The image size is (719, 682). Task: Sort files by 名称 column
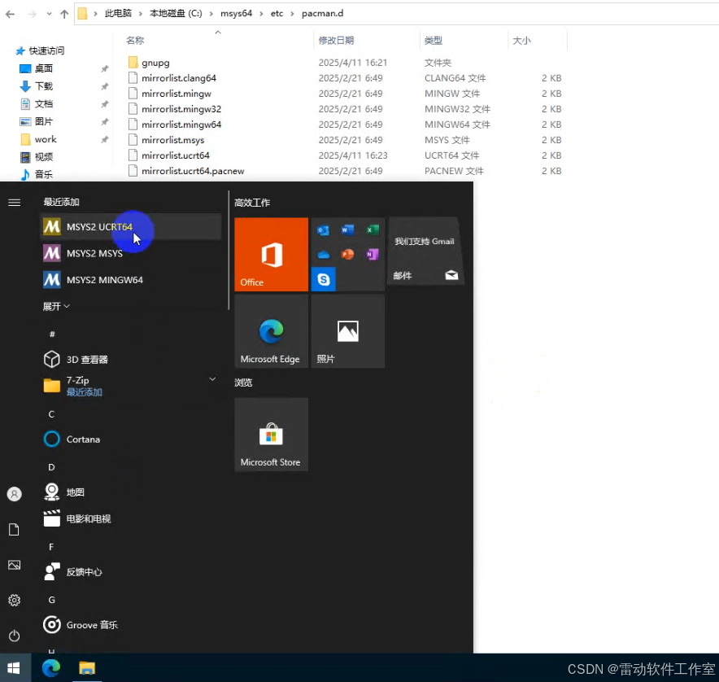click(x=135, y=41)
